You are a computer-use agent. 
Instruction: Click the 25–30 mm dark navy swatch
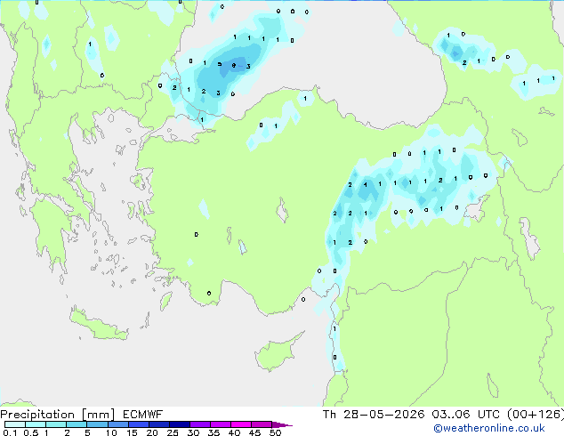pos(180,424)
